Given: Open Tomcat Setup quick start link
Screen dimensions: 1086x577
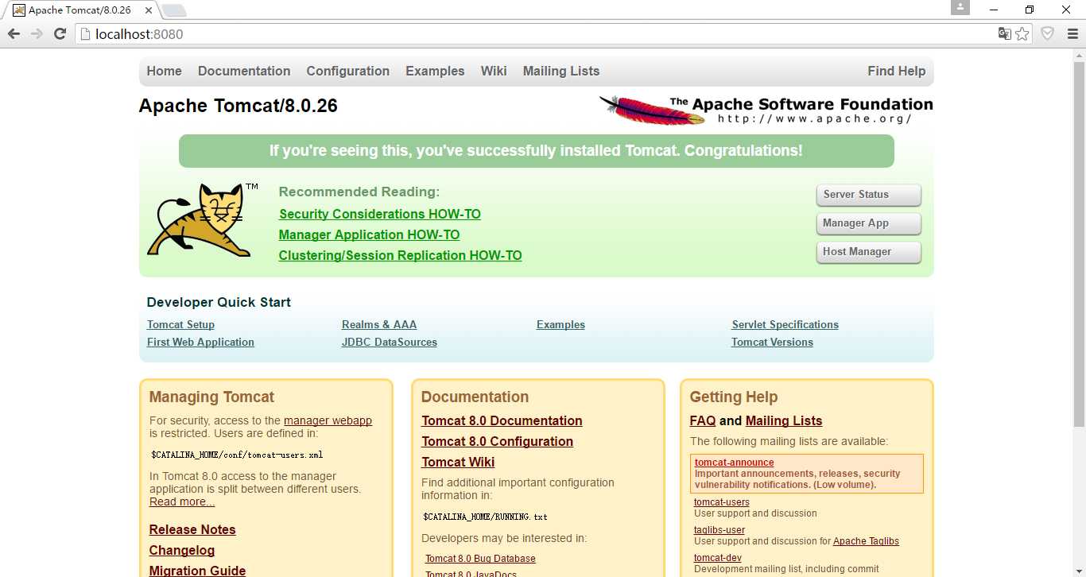Looking at the screenshot, I should (180, 324).
